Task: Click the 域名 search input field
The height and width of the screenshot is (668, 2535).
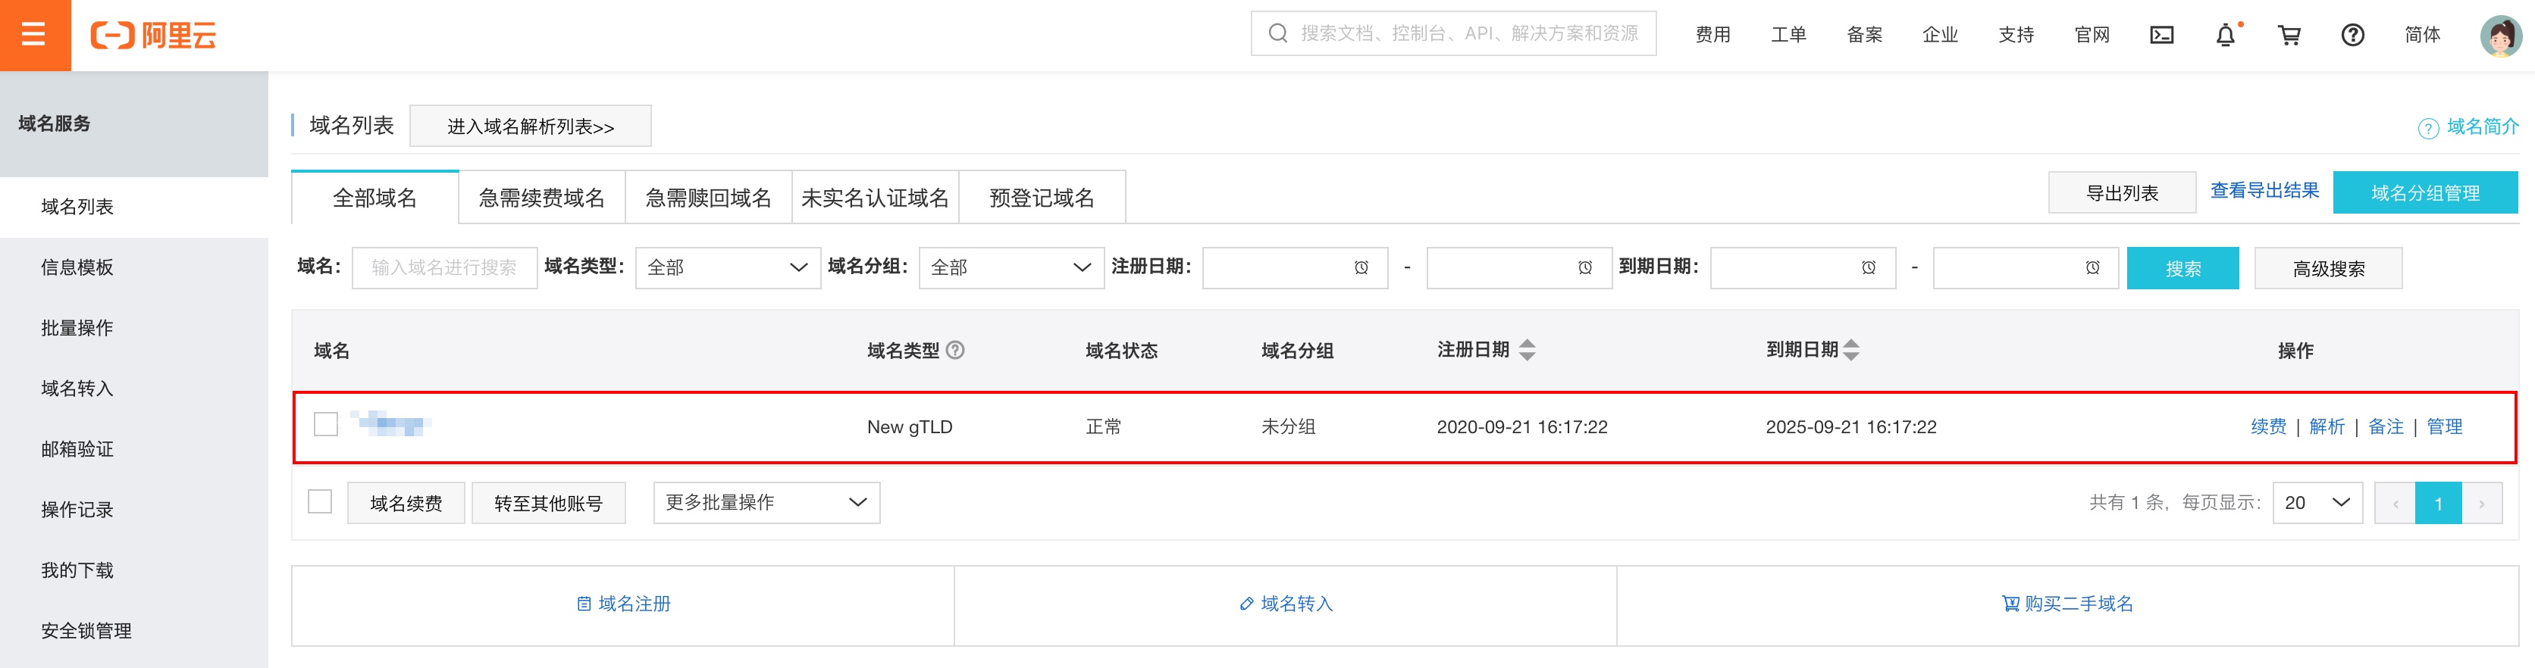Action: point(443,267)
